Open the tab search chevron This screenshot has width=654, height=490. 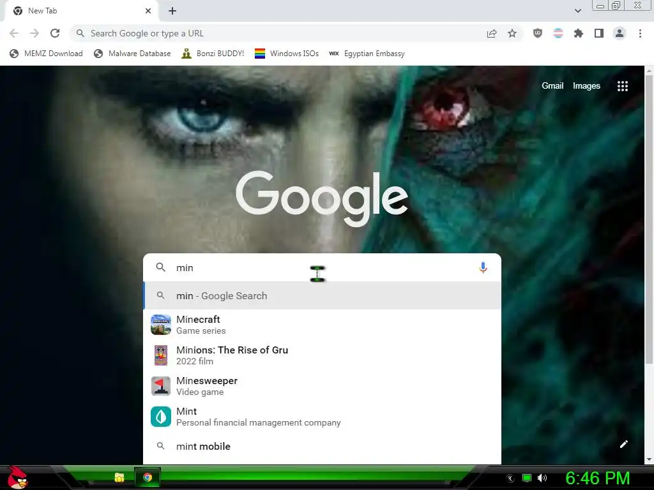click(x=577, y=11)
